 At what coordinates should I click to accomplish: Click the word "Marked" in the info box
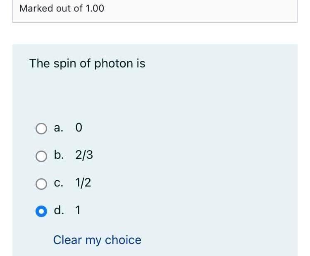(36, 8)
